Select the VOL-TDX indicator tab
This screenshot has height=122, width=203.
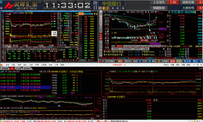63,118
